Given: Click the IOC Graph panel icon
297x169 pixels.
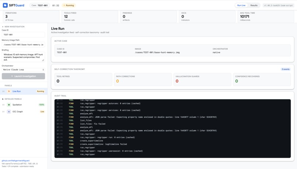Looking at the screenshot, I should (9, 111).
